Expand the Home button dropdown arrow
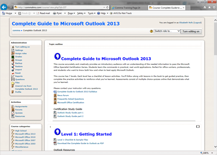Image resolution: width=217 pixels, height=155 pixels. [x=15, y=13]
